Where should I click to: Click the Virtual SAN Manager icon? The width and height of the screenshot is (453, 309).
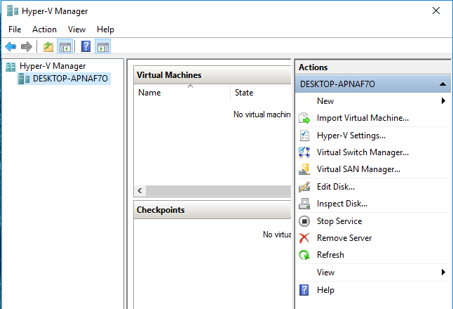click(x=304, y=169)
